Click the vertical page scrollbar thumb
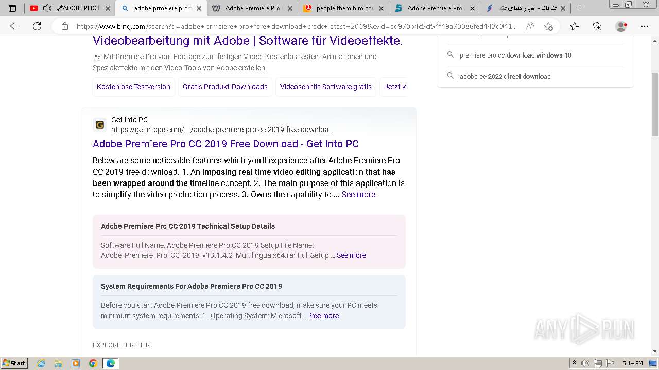The width and height of the screenshot is (659, 370). click(655, 104)
